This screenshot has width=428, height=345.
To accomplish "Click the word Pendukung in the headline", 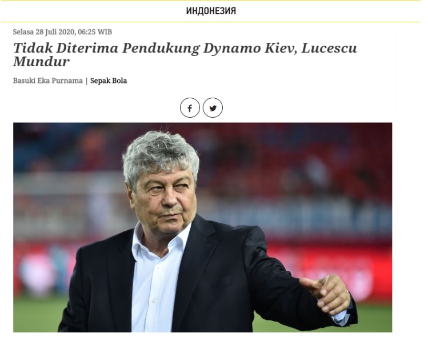I will (x=161, y=49).
